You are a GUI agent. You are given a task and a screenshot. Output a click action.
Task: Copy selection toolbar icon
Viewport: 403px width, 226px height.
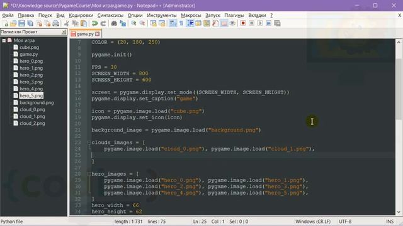coord(76,24)
